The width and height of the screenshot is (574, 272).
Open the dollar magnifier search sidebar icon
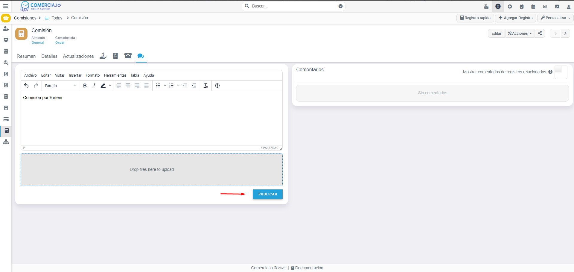click(6, 63)
